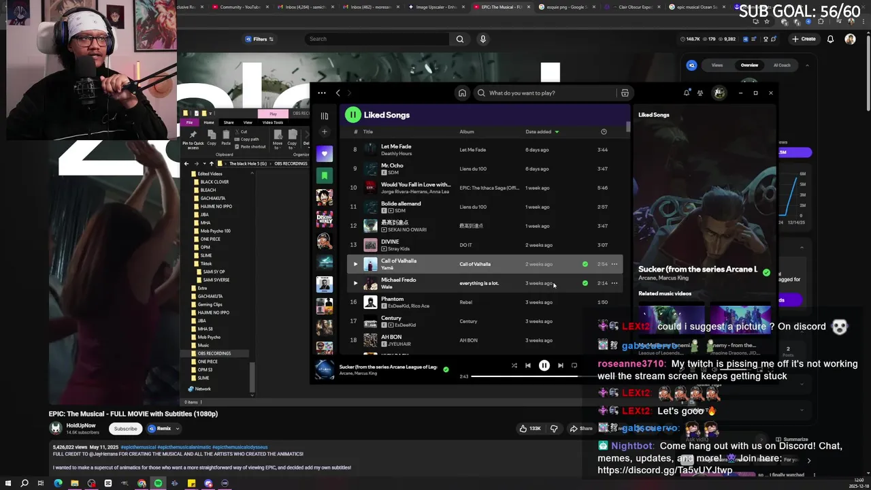Open more options for Michael Fredo row

point(614,283)
